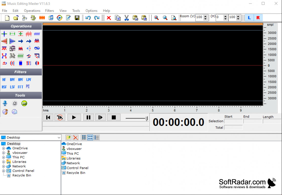Click the notepad with pencil toolbar icon
Viewport: 282px width, 195px height.
(68, 18)
